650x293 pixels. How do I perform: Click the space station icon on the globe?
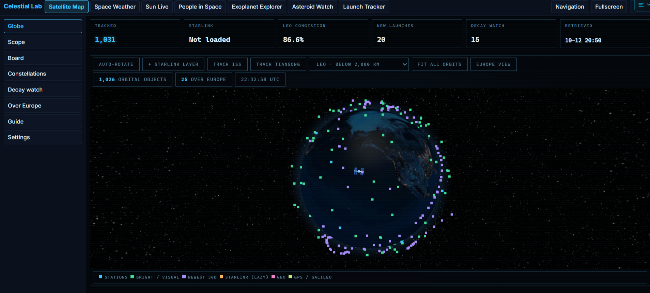pos(359,171)
